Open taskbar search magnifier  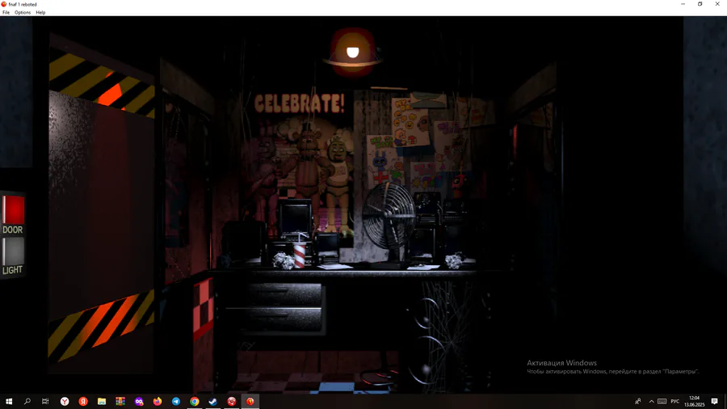[27, 402]
